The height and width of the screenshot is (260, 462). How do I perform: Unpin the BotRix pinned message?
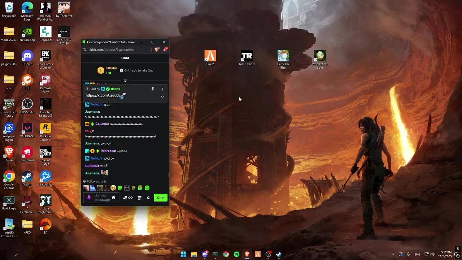153,89
